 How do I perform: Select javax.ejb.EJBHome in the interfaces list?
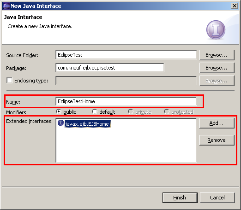(x=87, y=124)
